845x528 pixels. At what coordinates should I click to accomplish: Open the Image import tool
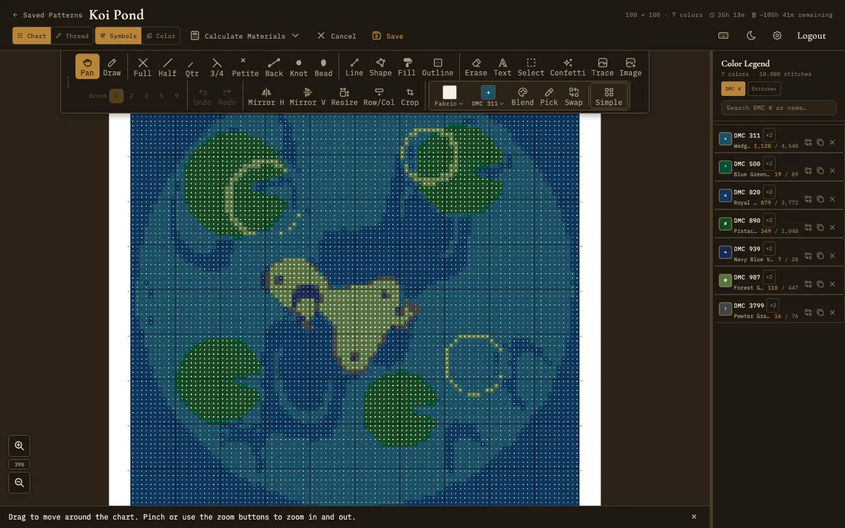click(630, 66)
